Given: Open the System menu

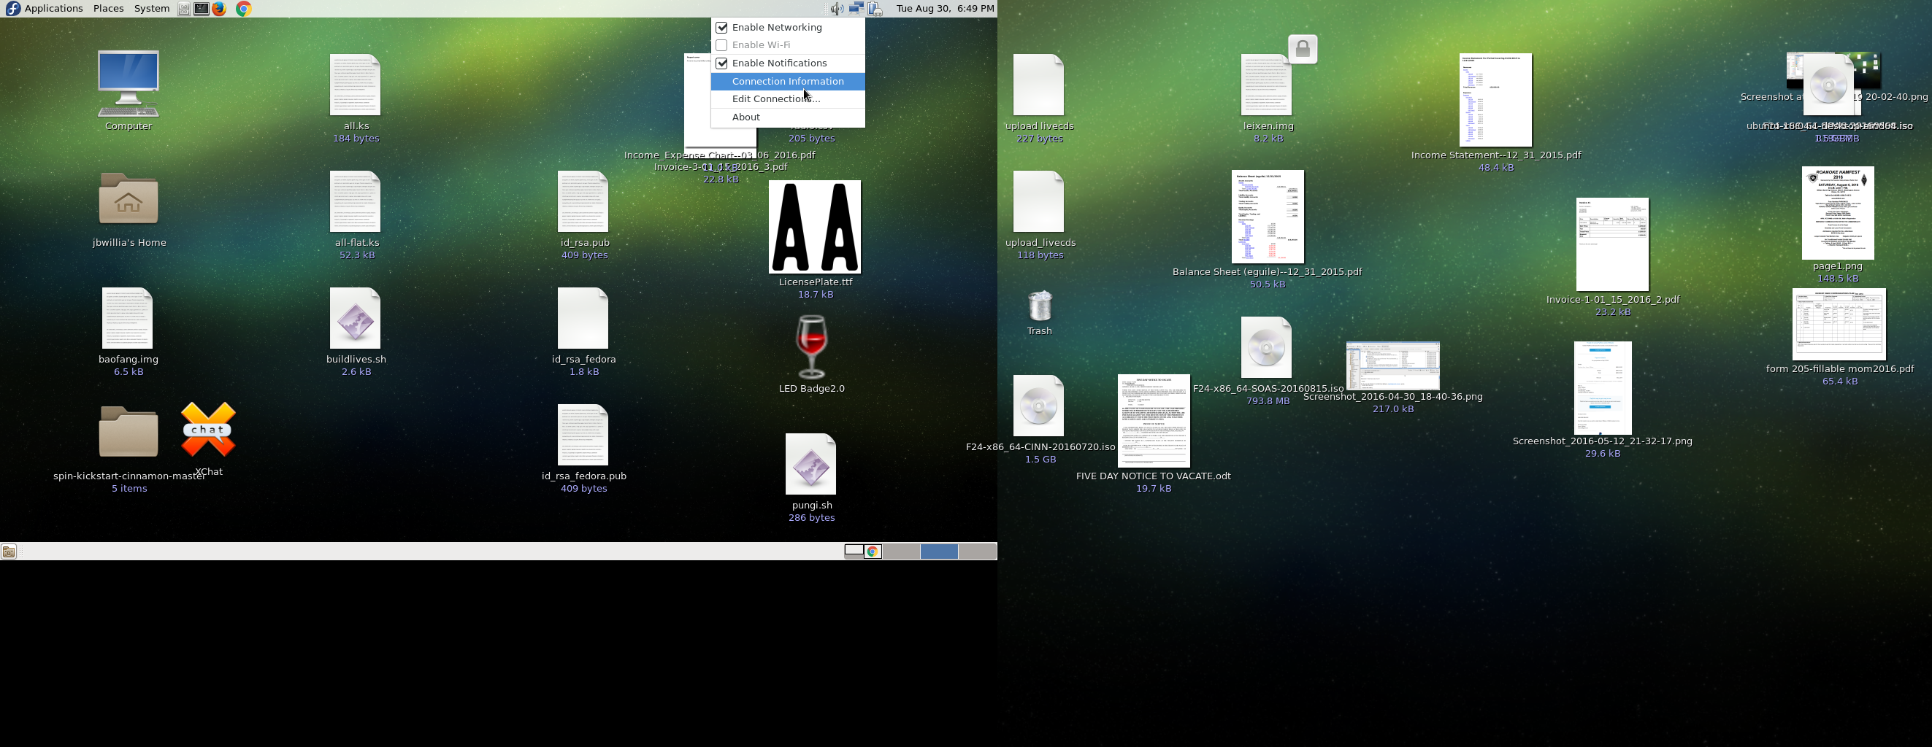Looking at the screenshot, I should 151,9.
